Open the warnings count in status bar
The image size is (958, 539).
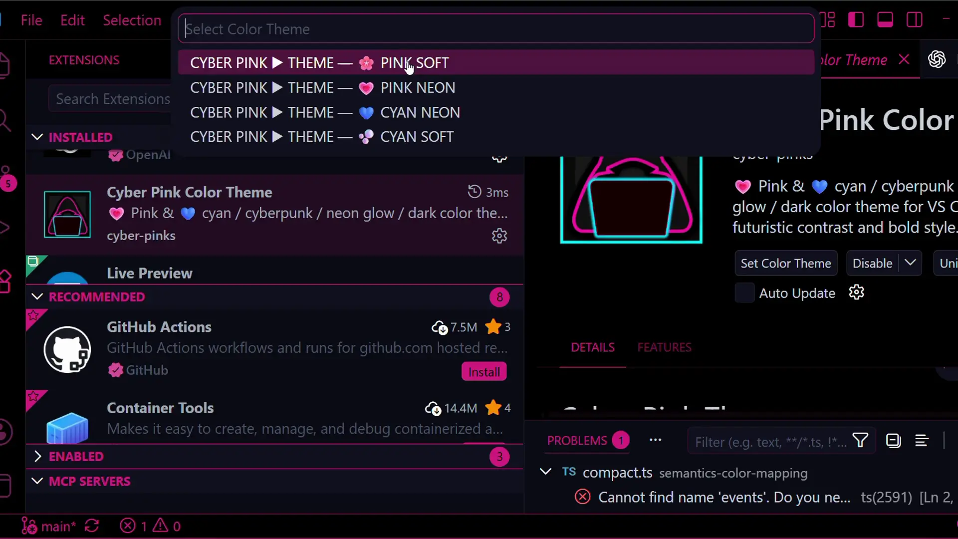(167, 526)
